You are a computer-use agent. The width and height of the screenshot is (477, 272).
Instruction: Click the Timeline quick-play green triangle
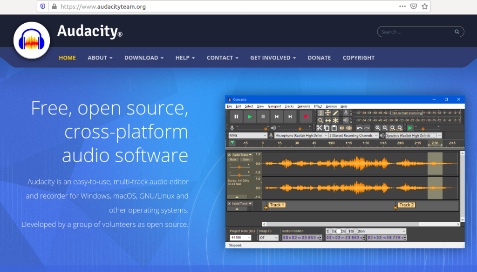(x=232, y=142)
